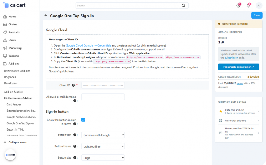Open the user avatar menu

259,6
